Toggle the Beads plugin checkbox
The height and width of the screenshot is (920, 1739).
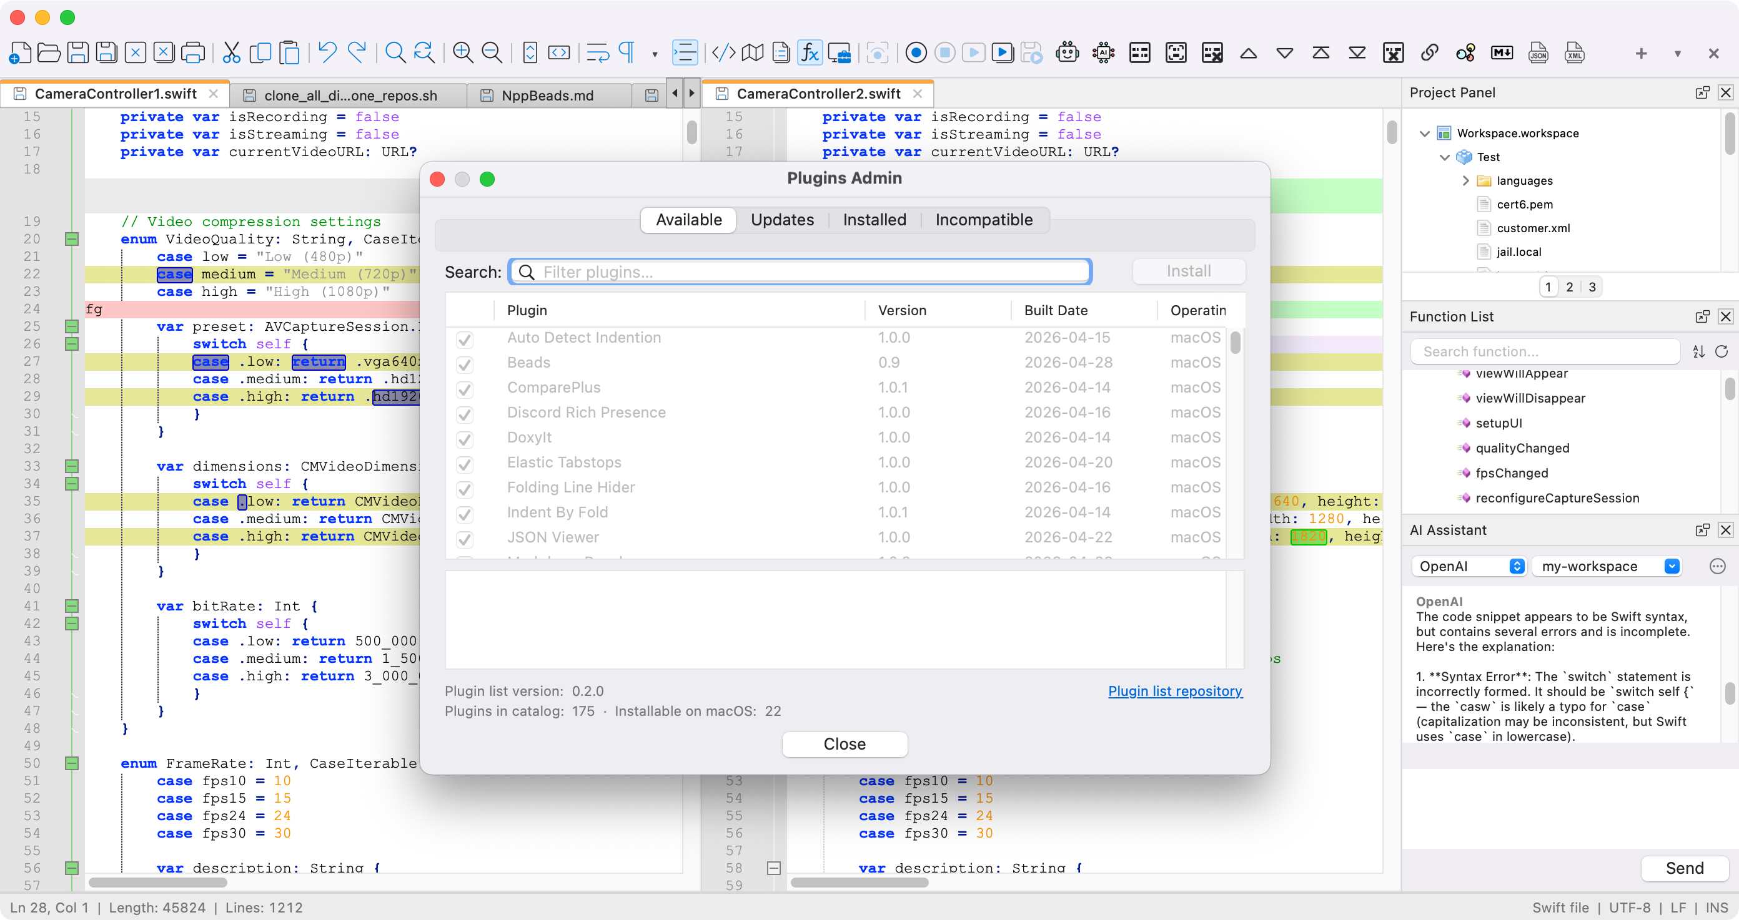click(465, 365)
